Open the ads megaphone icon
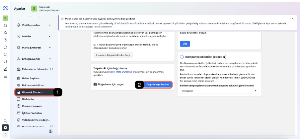The image size is (300, 140). pos(5,62)
